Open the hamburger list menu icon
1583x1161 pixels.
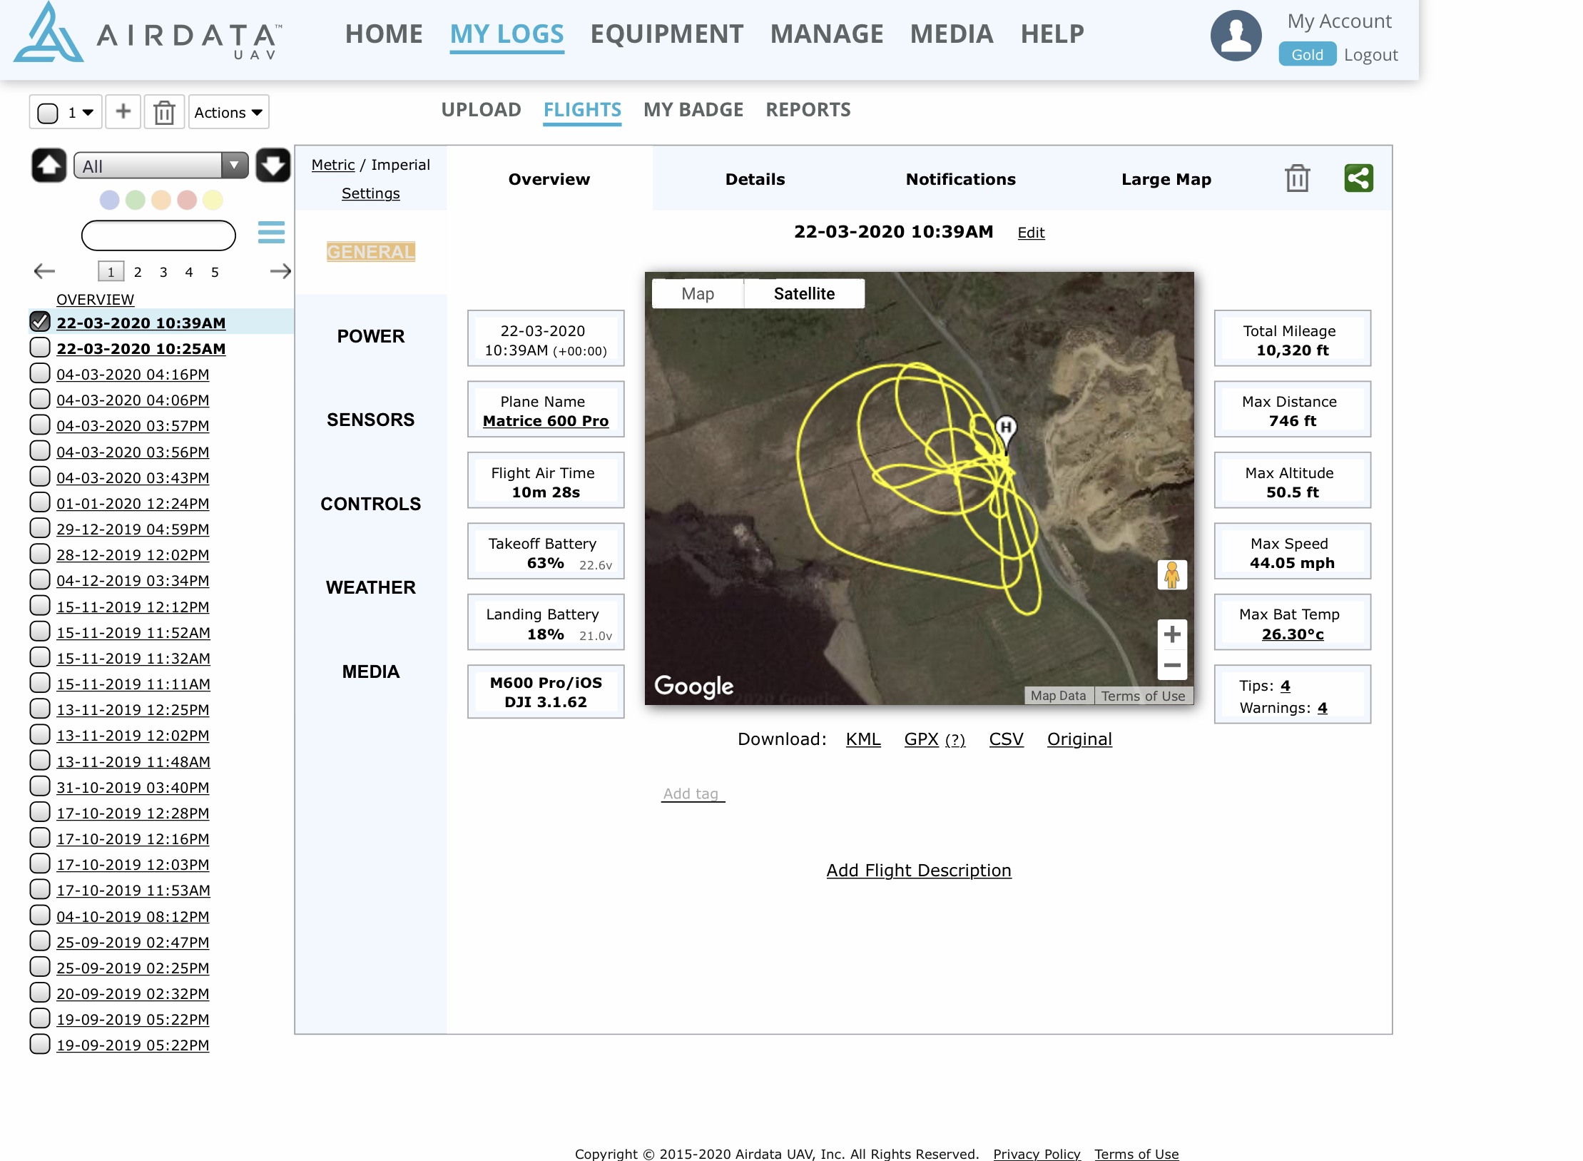[x=271, y=233]
